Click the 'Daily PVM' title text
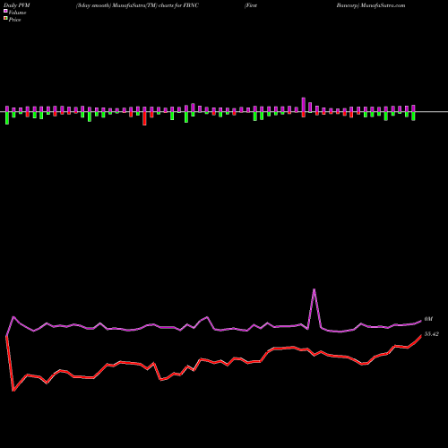Viewport: 448px width, 448px height. 17,5
